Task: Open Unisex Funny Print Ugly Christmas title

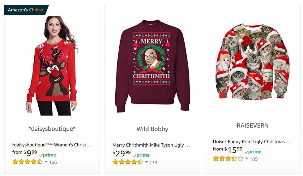Action: 252,142
